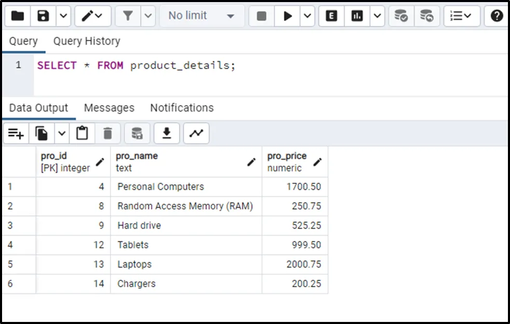
Task: Select the Laptops cell in pro_name
Action: [186, 264]
